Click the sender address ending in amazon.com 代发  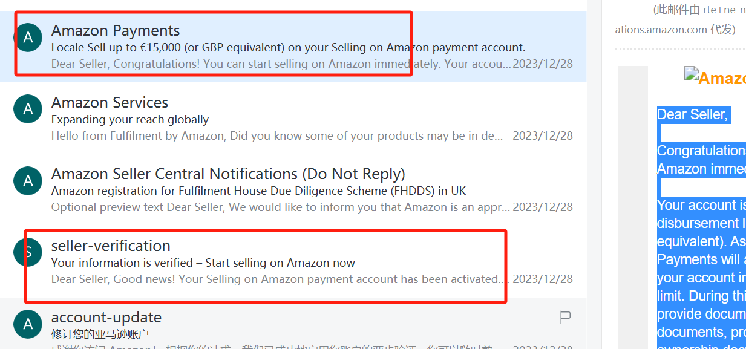coord(675,29)
